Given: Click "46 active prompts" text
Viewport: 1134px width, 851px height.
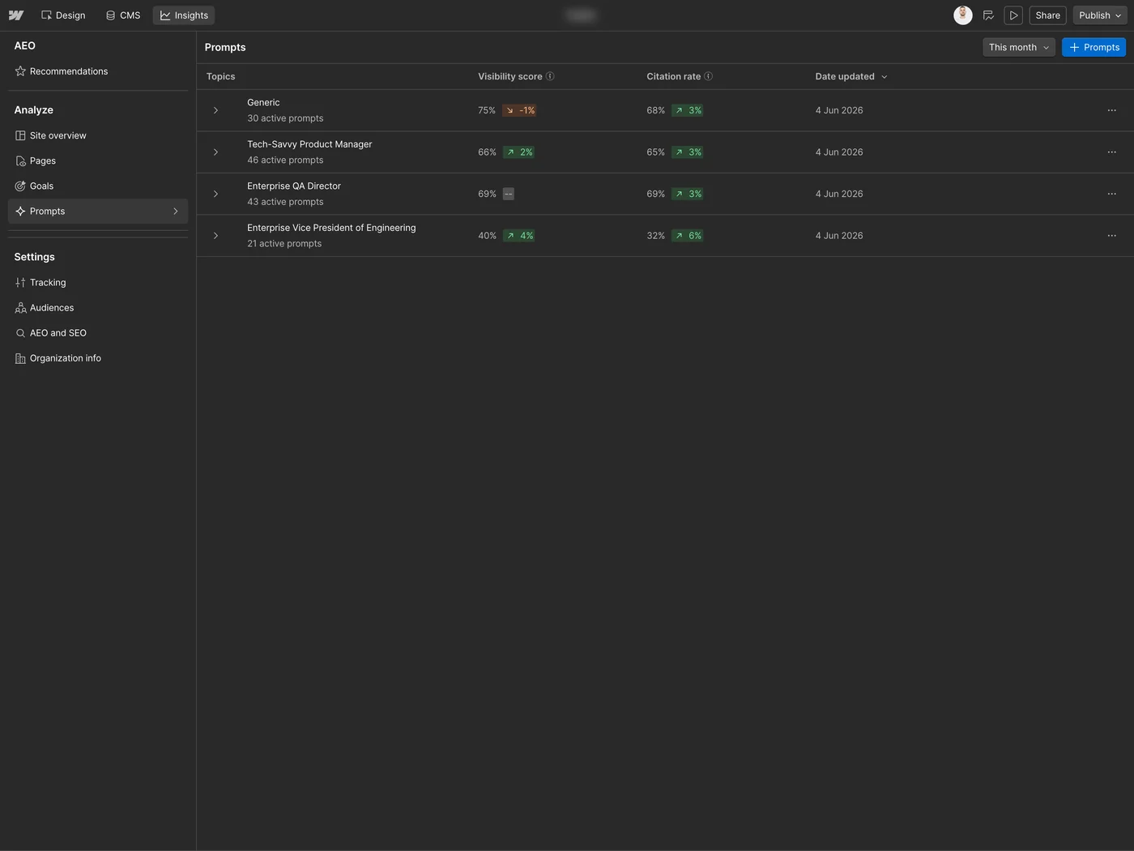Looking at the screenshot, I should coord(285,160).
